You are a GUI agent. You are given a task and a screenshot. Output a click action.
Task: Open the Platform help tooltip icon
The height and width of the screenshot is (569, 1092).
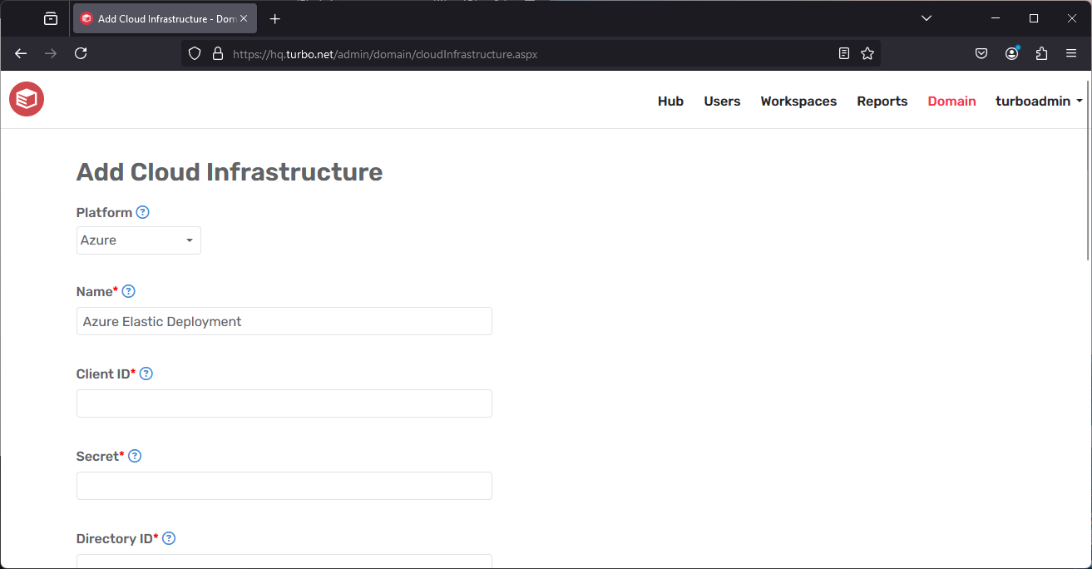(142, 212)
